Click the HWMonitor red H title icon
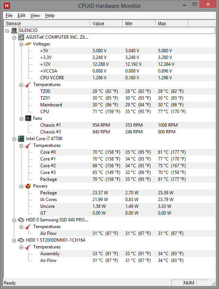 (7, 6)
